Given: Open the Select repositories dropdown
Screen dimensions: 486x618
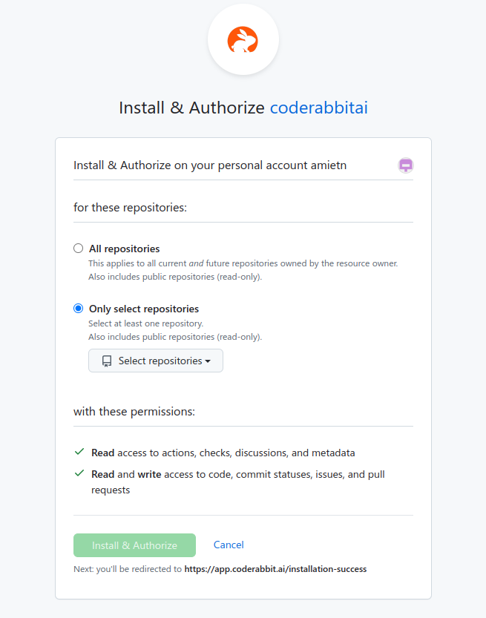Looking at the screenshot, I should [156, 361].
